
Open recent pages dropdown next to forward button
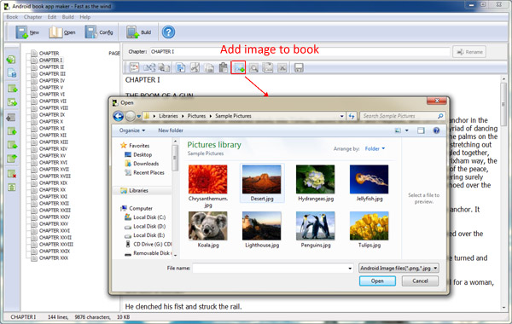[x=139, y=116]
